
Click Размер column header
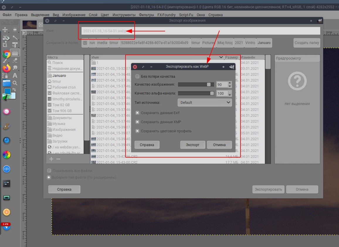pos(231,57)
